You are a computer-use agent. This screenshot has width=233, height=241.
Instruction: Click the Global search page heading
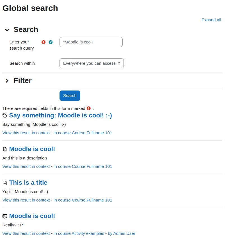point(30,8)
